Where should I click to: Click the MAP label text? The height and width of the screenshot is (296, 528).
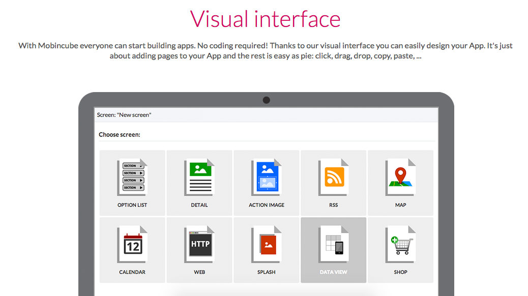pos(400,205)
